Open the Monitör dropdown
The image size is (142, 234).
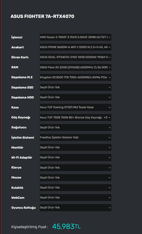click(75, 148)
